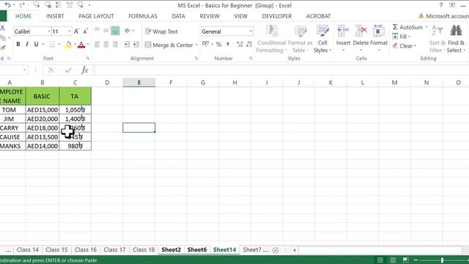Open Format cells menu icon
Screen dimensions: 469x264
click(379, 31)
